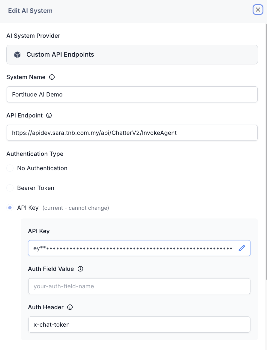The image size is (267, 350).
Task: Click the dialog's vertical scrollbar
Action: point(266,150)
